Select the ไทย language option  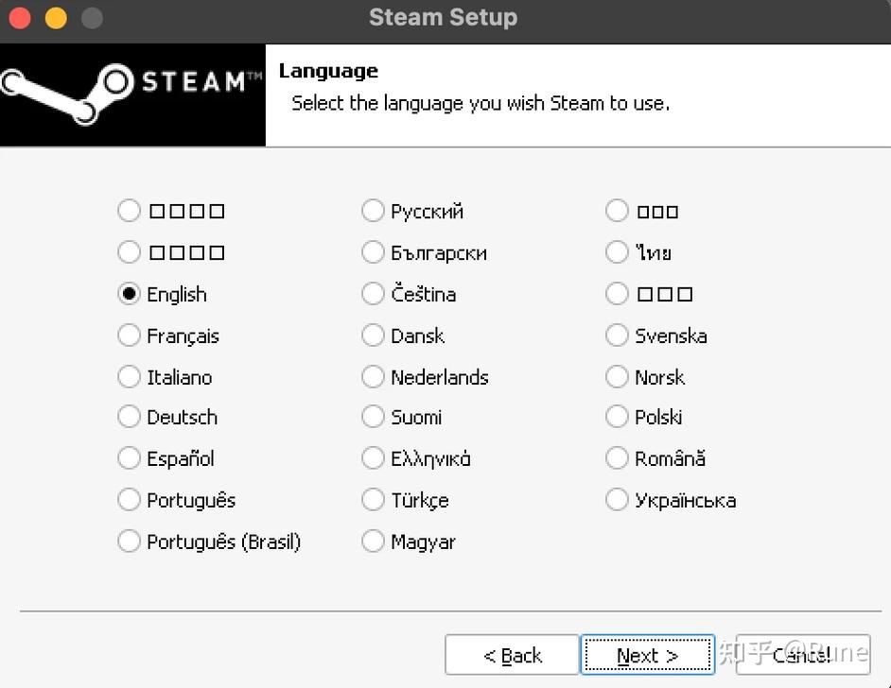pos(618,252)
